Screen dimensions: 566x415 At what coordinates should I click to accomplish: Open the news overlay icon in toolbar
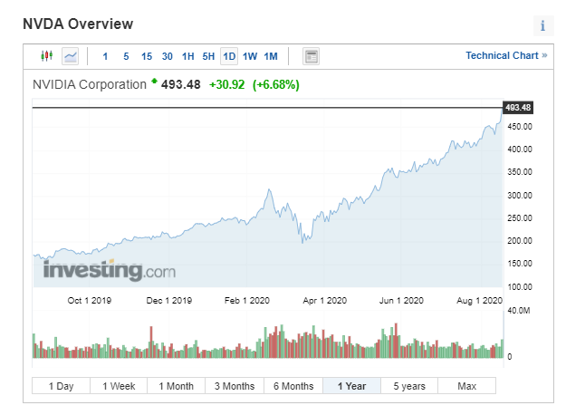pyautogui.click(x=311, y=56)
